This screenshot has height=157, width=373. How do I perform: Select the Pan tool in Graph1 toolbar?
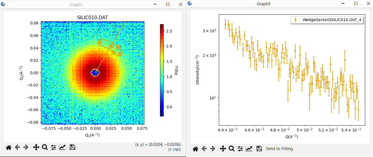click(36, 147)
